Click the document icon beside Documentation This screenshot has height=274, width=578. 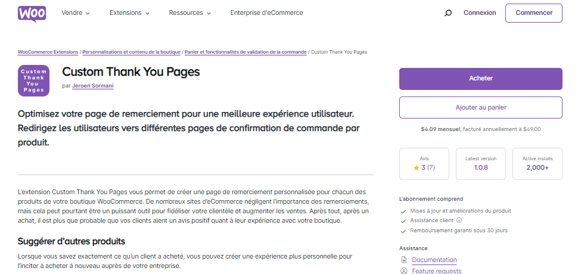point(403,260)
